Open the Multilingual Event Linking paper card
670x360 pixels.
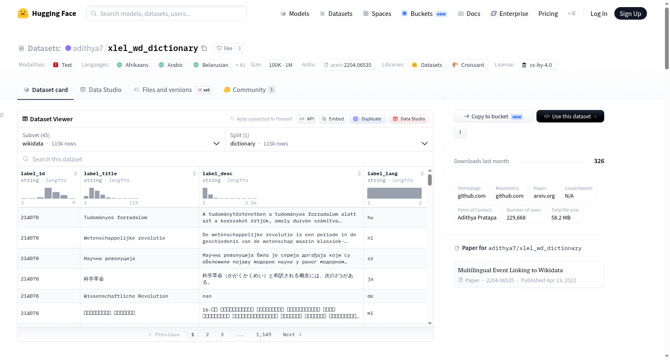[x=529, y=275]
